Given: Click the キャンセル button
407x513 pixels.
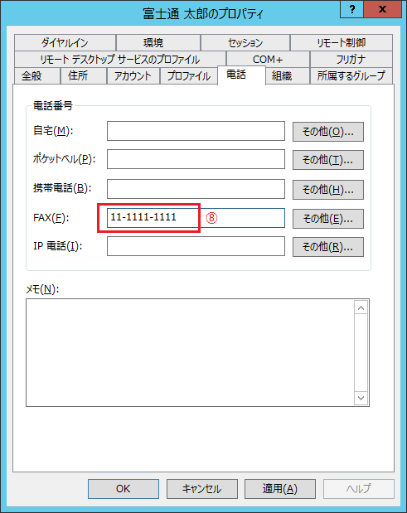Looking at the screenshot, I should pos(202,489).
